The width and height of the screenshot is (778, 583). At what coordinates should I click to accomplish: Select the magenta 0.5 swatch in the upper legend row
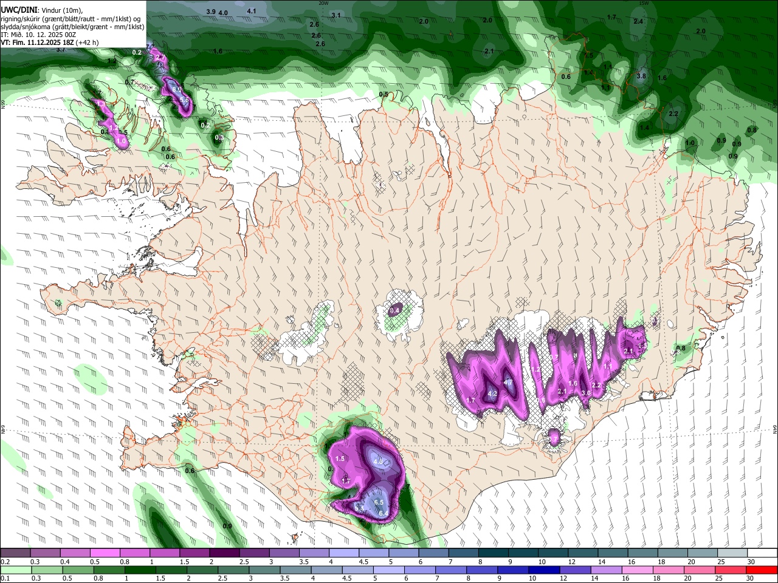pos(105,553)
